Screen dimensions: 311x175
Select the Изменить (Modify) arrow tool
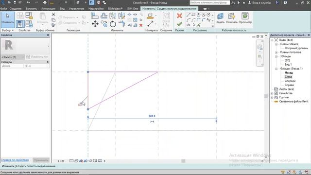(8, 19)
